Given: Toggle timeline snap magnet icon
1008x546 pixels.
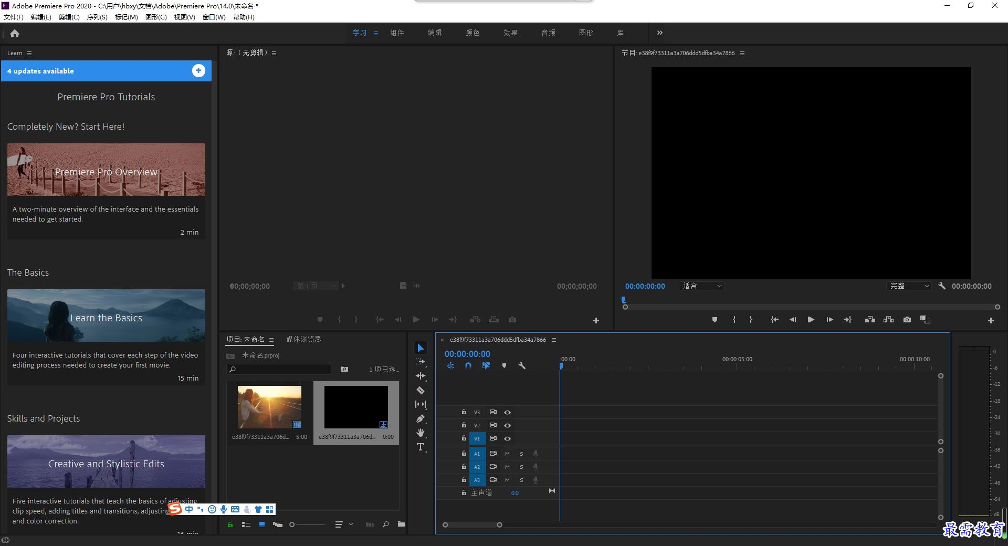Looking at the screenshot, I should coord(468,365).
